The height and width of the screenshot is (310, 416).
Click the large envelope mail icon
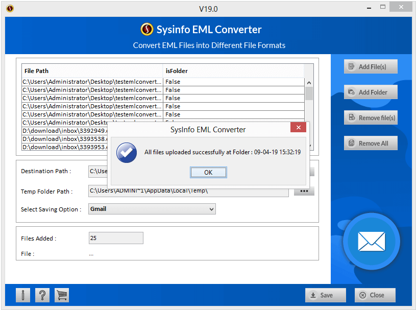click(371, 241)
